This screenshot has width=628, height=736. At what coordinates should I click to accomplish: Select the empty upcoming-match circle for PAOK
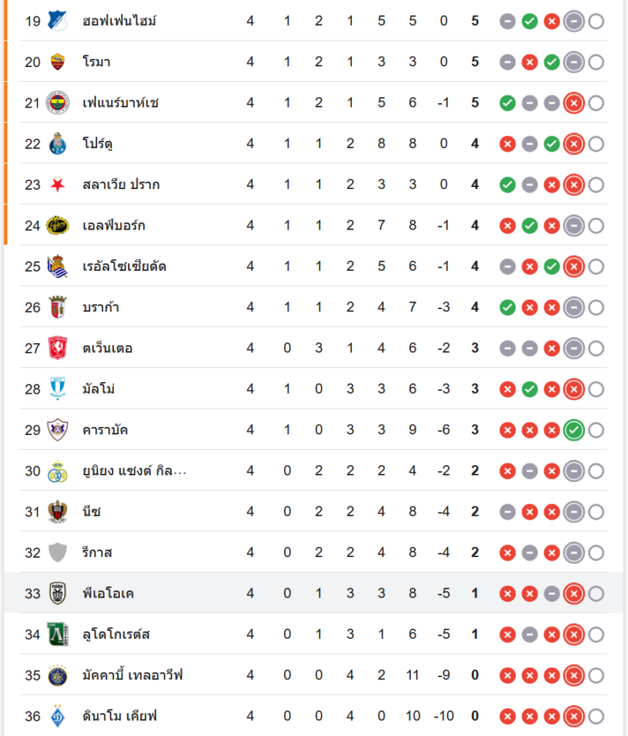tap(596, 593)
